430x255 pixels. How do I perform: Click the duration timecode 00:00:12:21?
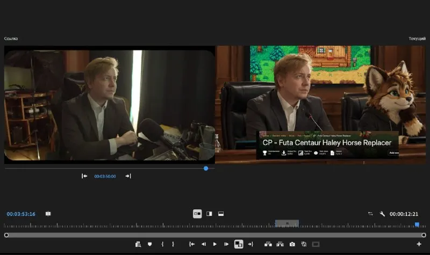(404, 214)
